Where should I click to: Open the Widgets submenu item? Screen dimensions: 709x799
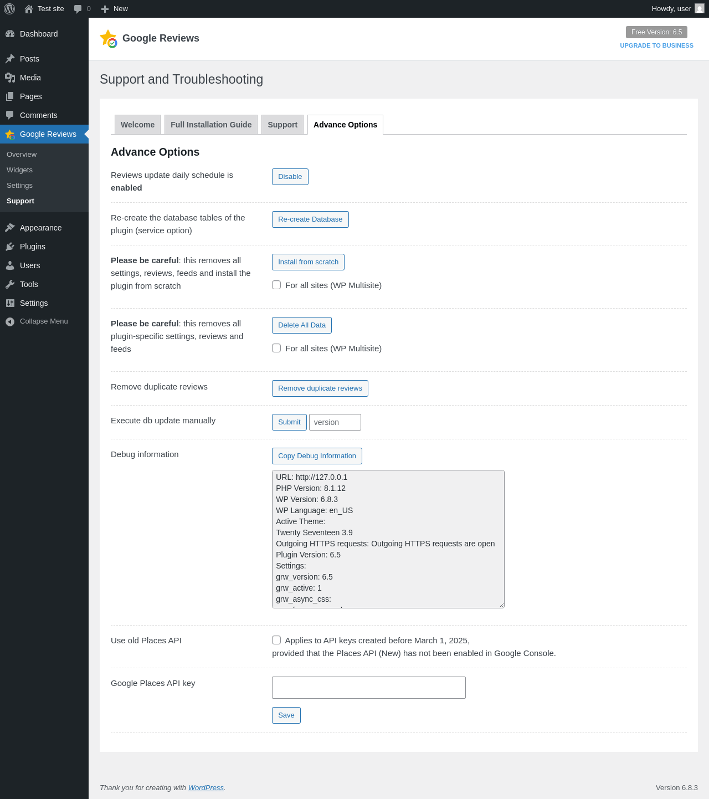click(19, 170)
